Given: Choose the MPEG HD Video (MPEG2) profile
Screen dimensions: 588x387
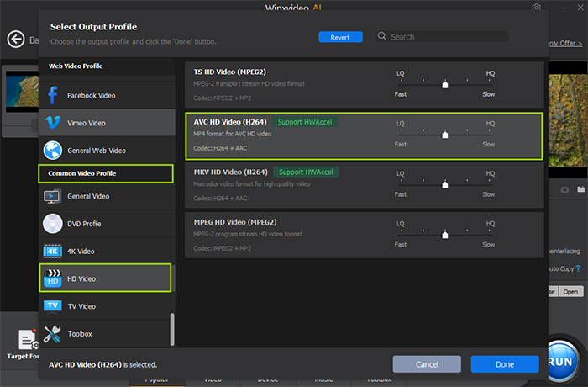Looking at the screenshot, I should click(364, 236).
